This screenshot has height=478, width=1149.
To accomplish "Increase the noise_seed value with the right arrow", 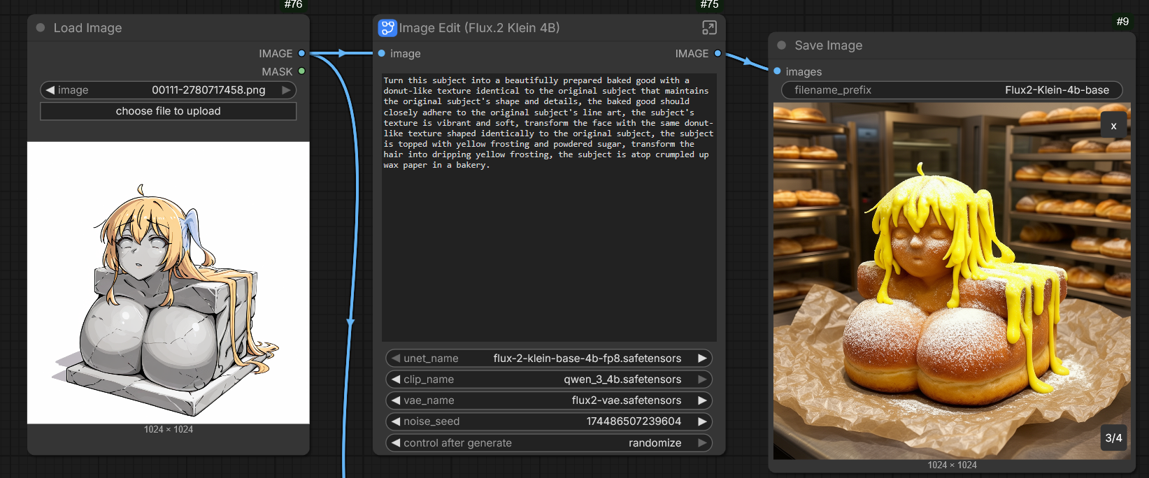I will [x=702, y=421].
